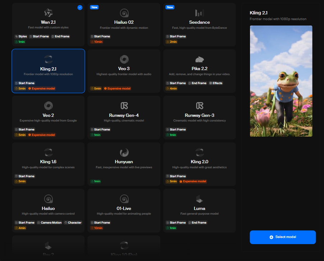The image size is (324, 261).
Task: Open the Kling 2.1 frog preview thumbnail
Action: coord(281,81)
